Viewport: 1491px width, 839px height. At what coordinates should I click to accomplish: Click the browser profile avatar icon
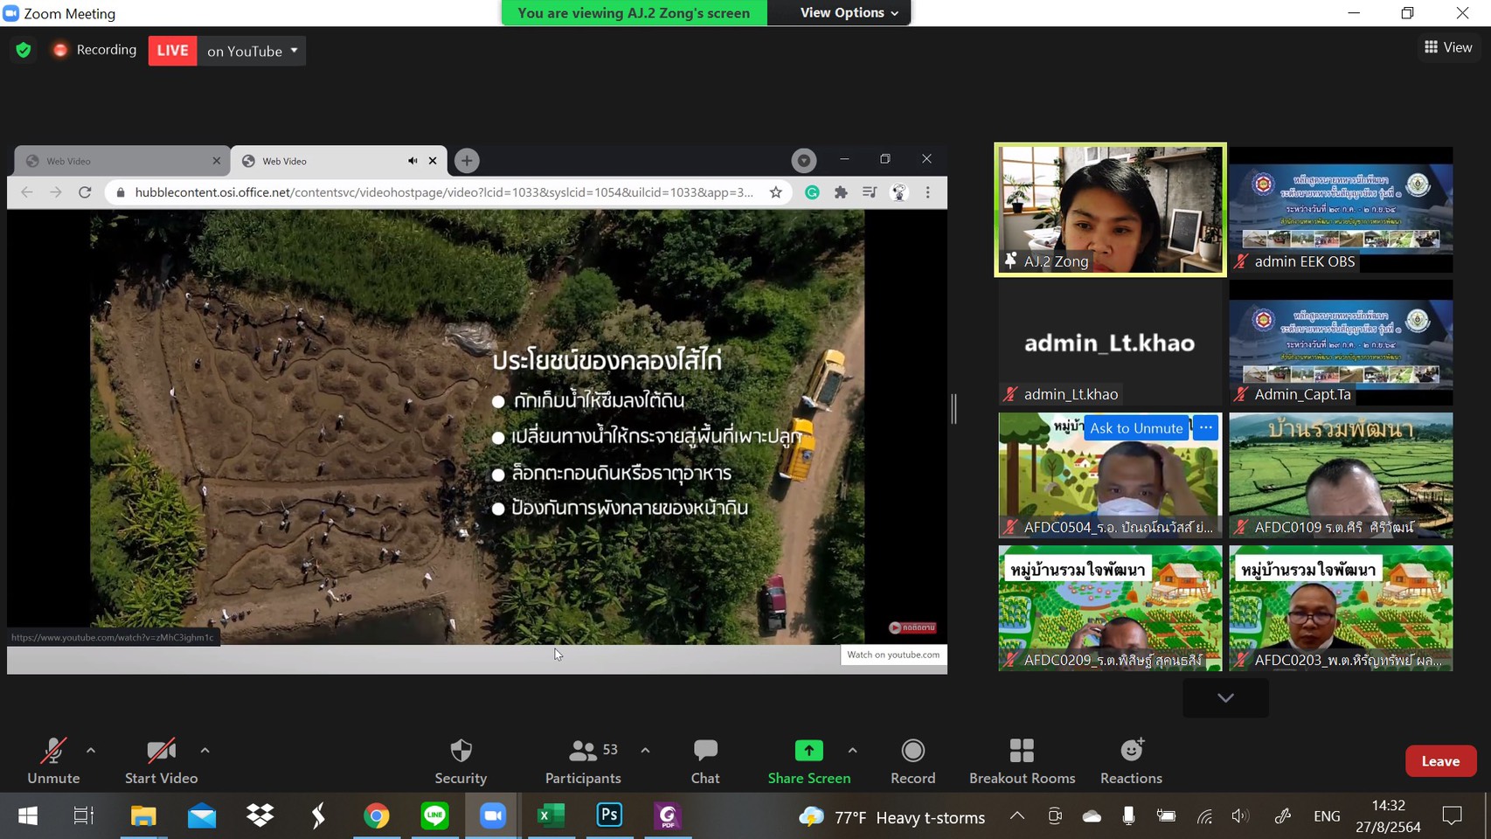(x=898, y=192)
